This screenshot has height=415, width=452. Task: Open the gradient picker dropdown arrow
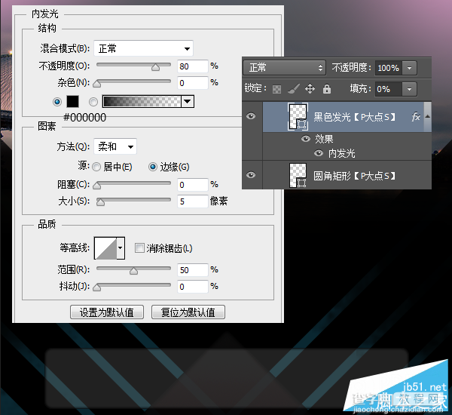point(188,102)
